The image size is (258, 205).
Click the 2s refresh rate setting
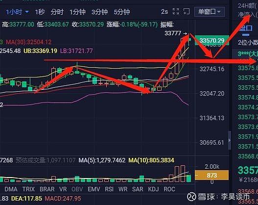pos(164,12)
